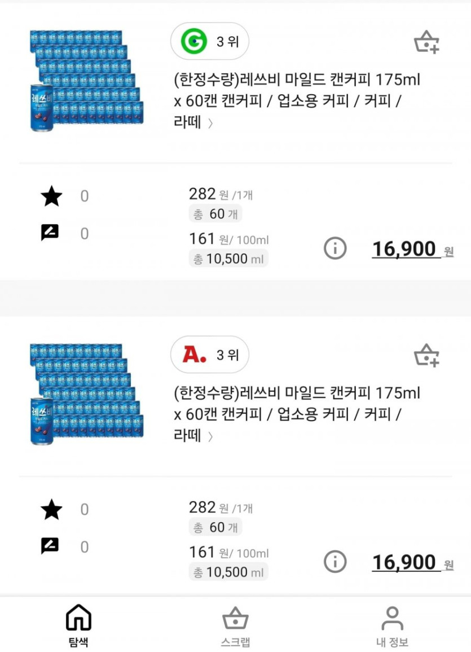471x652 pixels.
Task: Open price info icon for second listing
Action: 335,562
